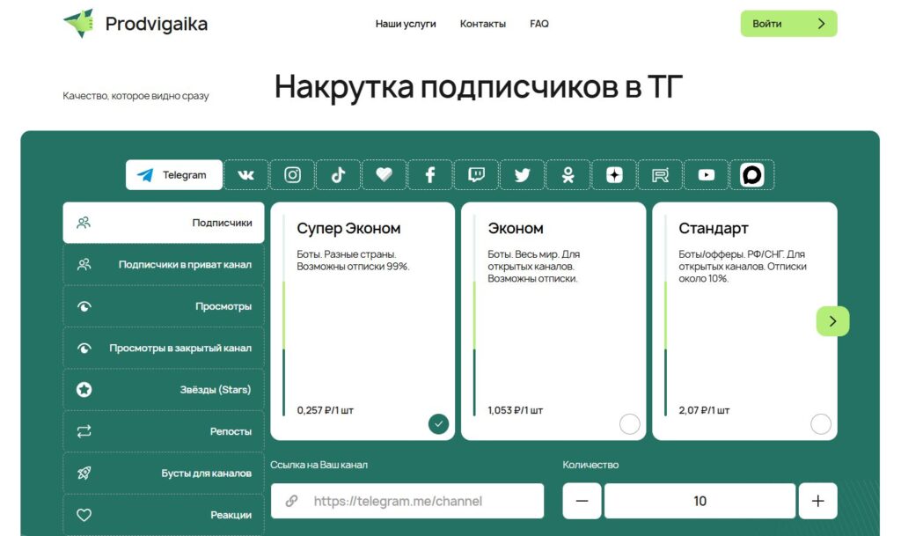Go to the FAQ page

[539, 24]
